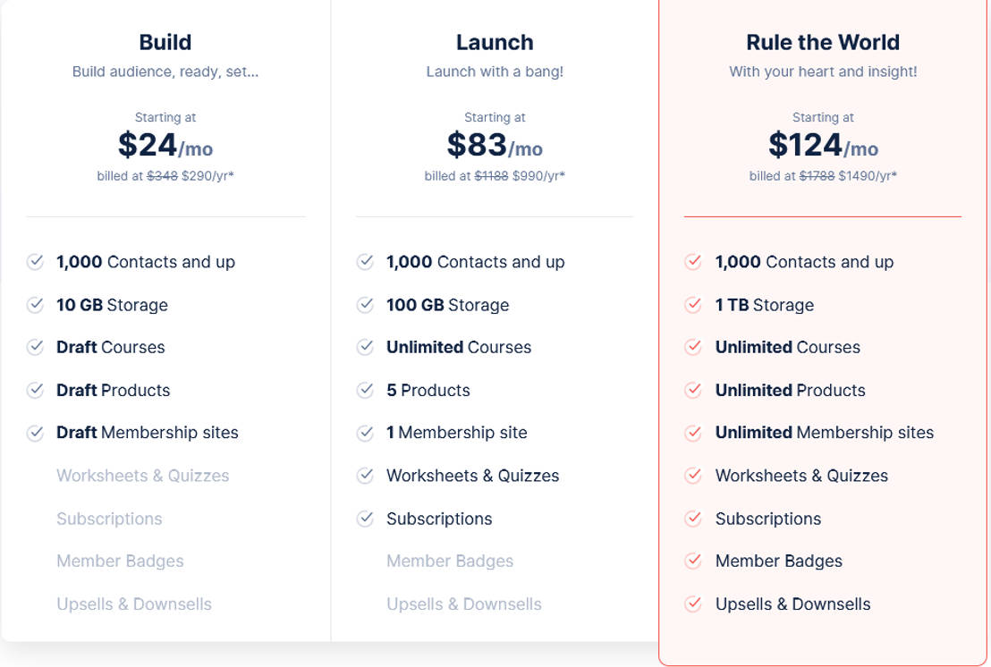The image size is (991, 667).
Task: Click 'billed at $1188 $990/yr*' text
Action: (495, 175)
